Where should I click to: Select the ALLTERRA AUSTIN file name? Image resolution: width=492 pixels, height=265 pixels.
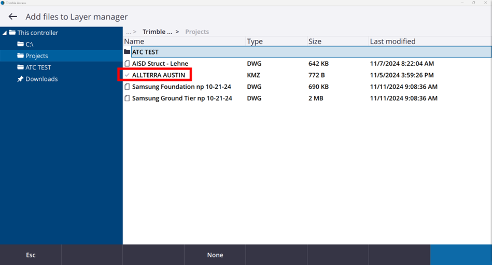[x=159, y=75]
